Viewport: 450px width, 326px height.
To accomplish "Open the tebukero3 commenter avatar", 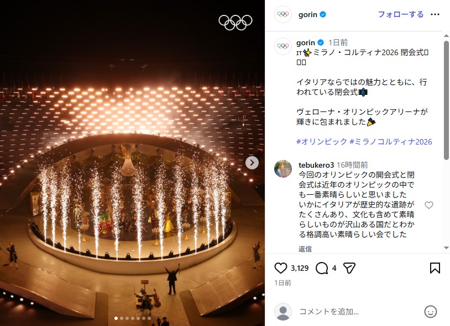I will (x=283, y=169).
